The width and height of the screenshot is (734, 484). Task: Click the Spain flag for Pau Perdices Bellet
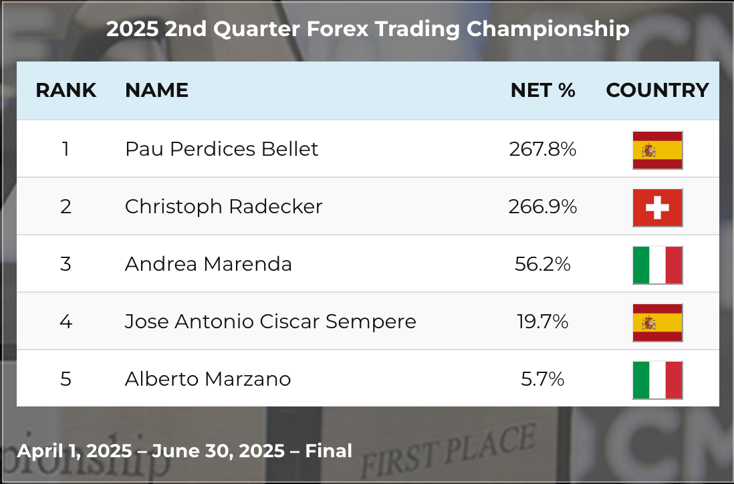click(657, 150)
